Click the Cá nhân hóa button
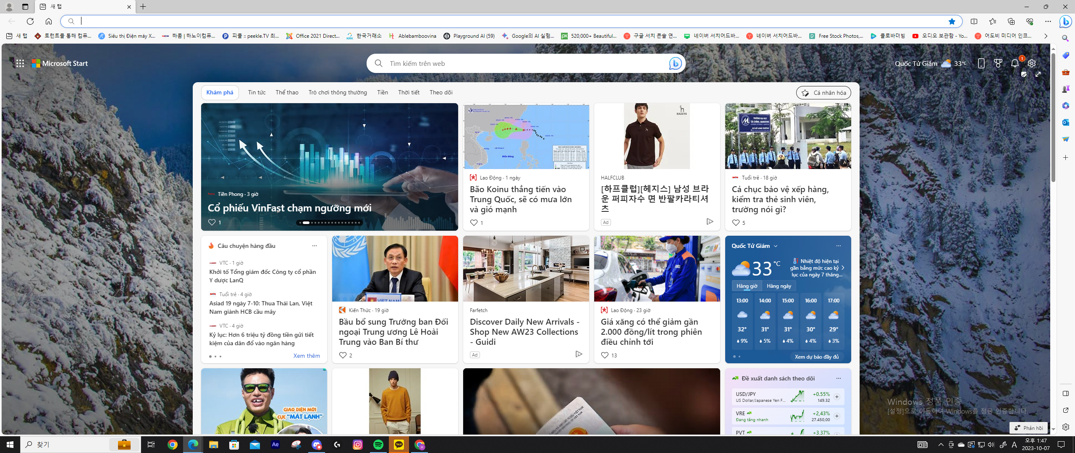This screenshot has width=1075, height=453. 823,93
